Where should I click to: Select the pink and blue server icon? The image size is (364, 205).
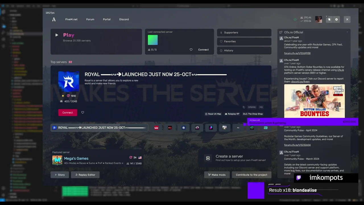coord(211,128)
